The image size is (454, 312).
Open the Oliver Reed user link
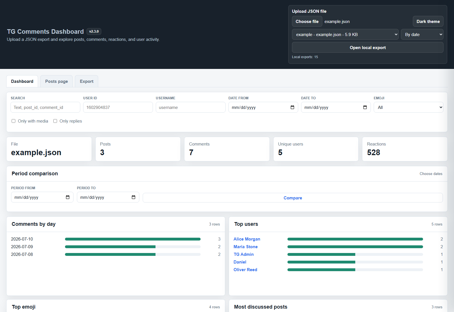(x=245, y=270)
